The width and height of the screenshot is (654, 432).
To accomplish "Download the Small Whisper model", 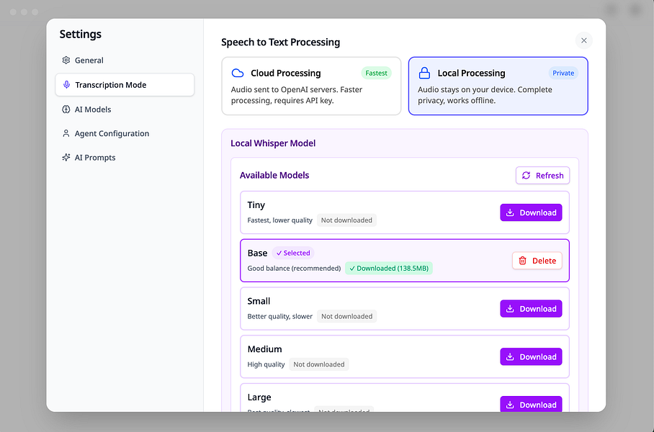I will click(x=531, y=308).
